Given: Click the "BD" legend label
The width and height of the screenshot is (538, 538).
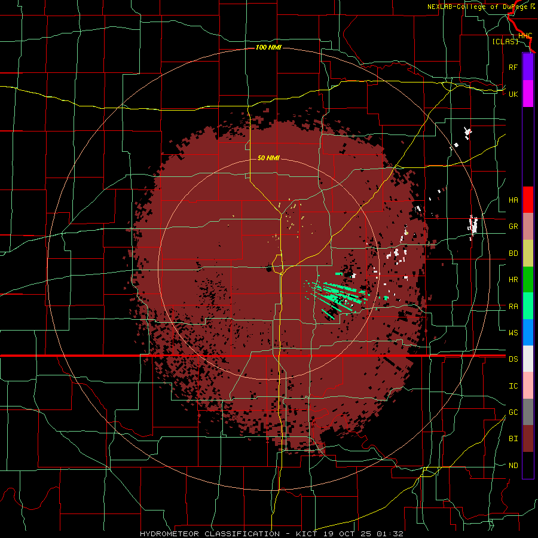Looking at the screenshot, I should coord(513,253).
